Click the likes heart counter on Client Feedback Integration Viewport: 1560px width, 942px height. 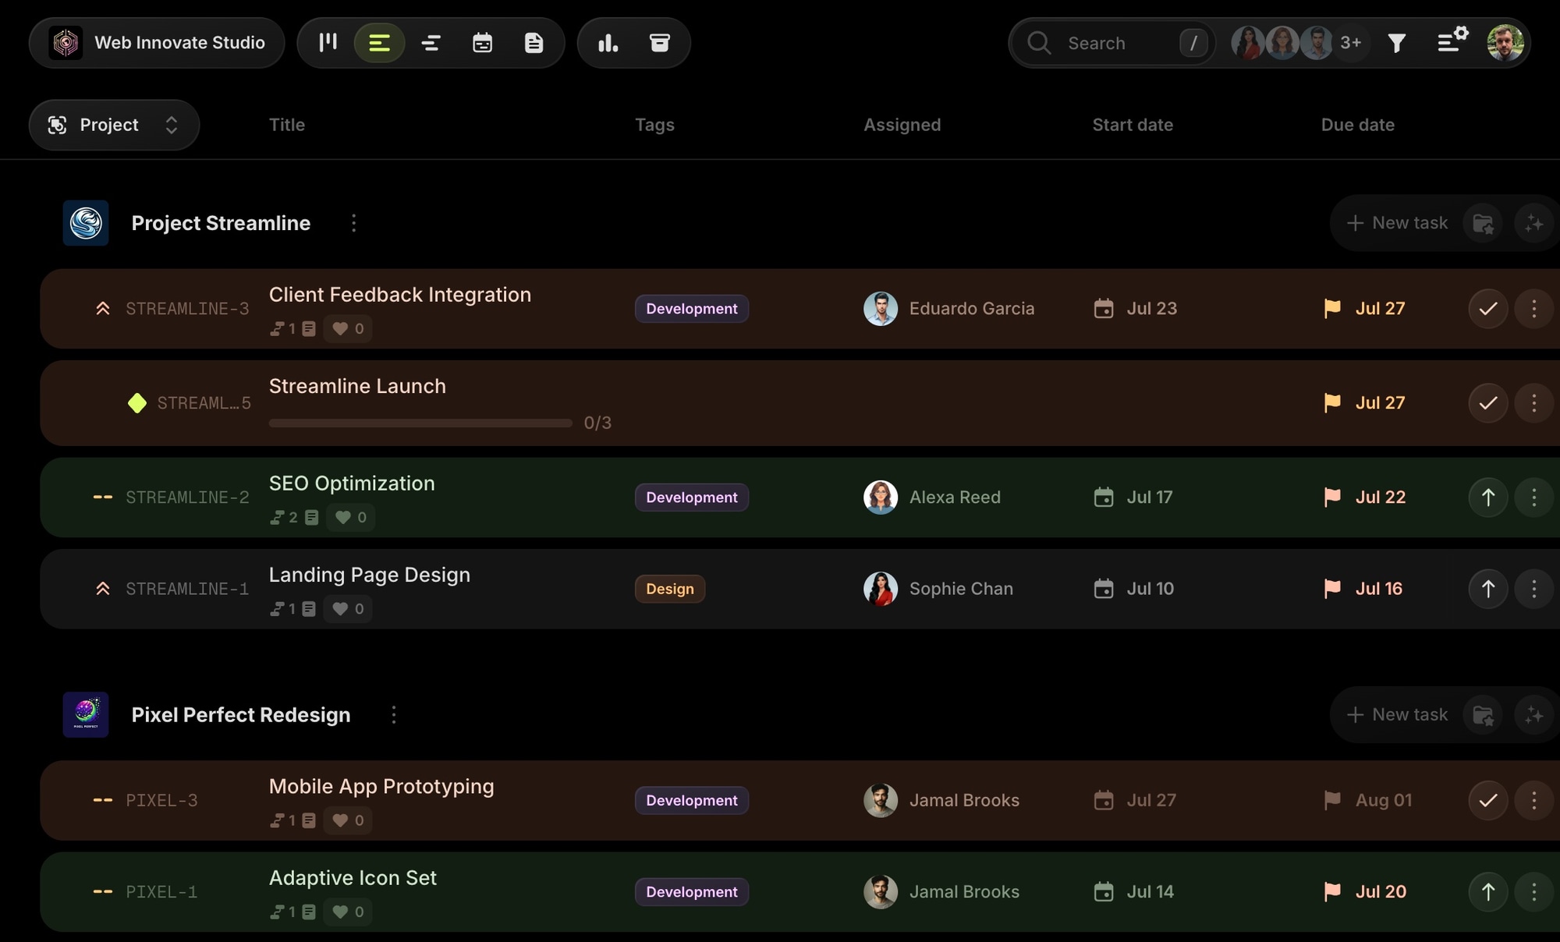348,328
